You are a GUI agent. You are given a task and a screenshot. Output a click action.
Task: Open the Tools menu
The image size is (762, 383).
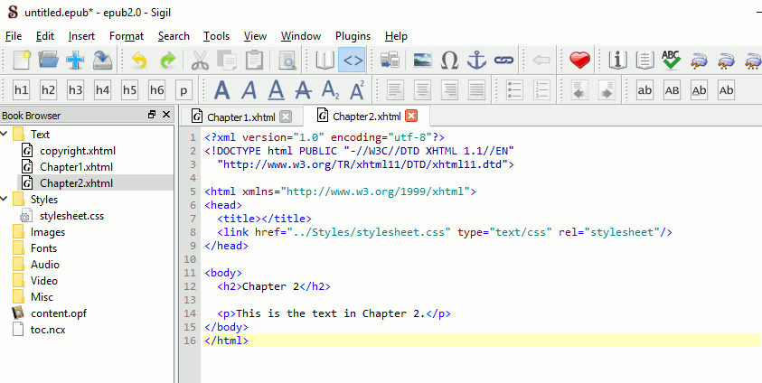216,36
